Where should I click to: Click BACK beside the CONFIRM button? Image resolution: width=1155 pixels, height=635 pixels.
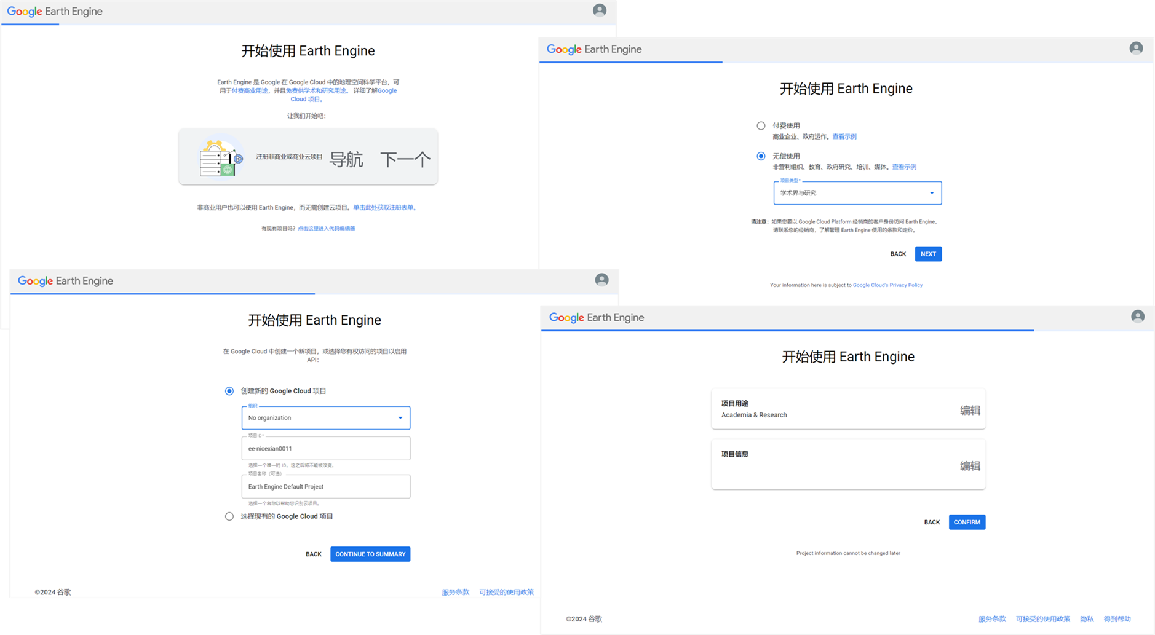(932, 522)
